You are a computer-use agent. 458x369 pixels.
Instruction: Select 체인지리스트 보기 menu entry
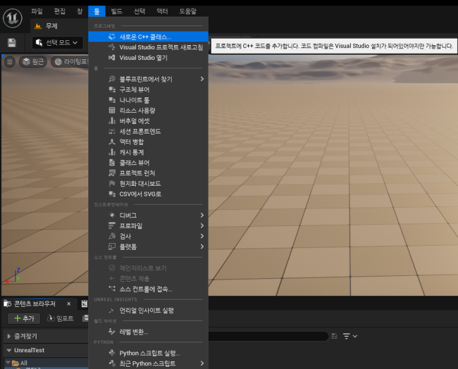click(148, 268)
